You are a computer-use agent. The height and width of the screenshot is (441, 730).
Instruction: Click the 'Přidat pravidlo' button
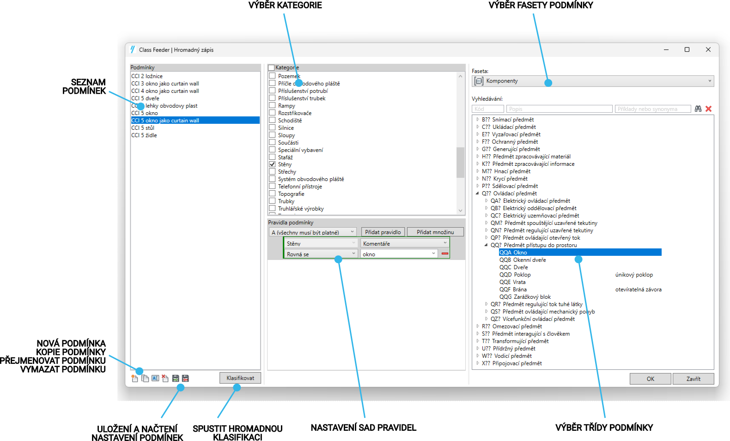tap(383, 232)
